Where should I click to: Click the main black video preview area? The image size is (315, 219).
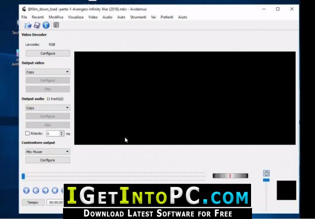[185, 98]
